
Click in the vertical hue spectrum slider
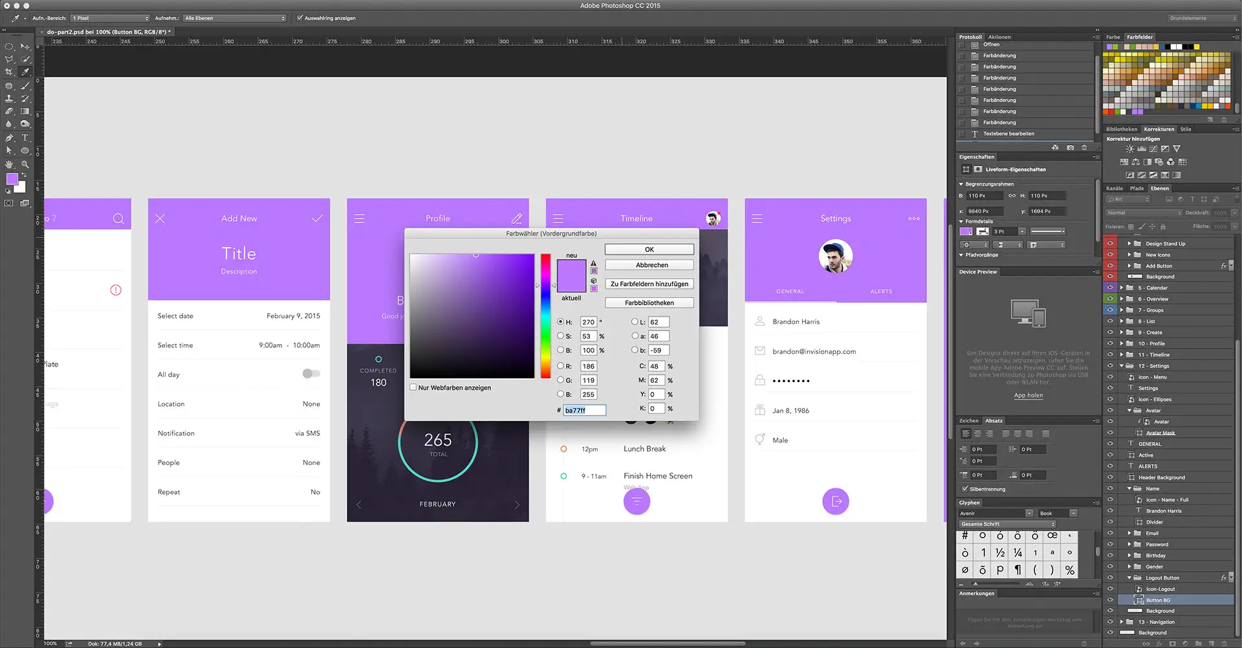[x=545, y=316]
